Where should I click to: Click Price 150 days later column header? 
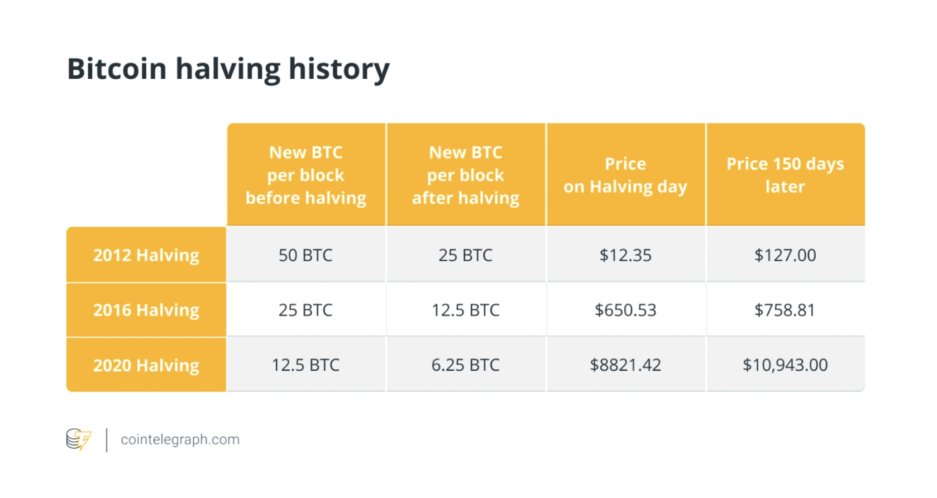[x=785, y=175]
